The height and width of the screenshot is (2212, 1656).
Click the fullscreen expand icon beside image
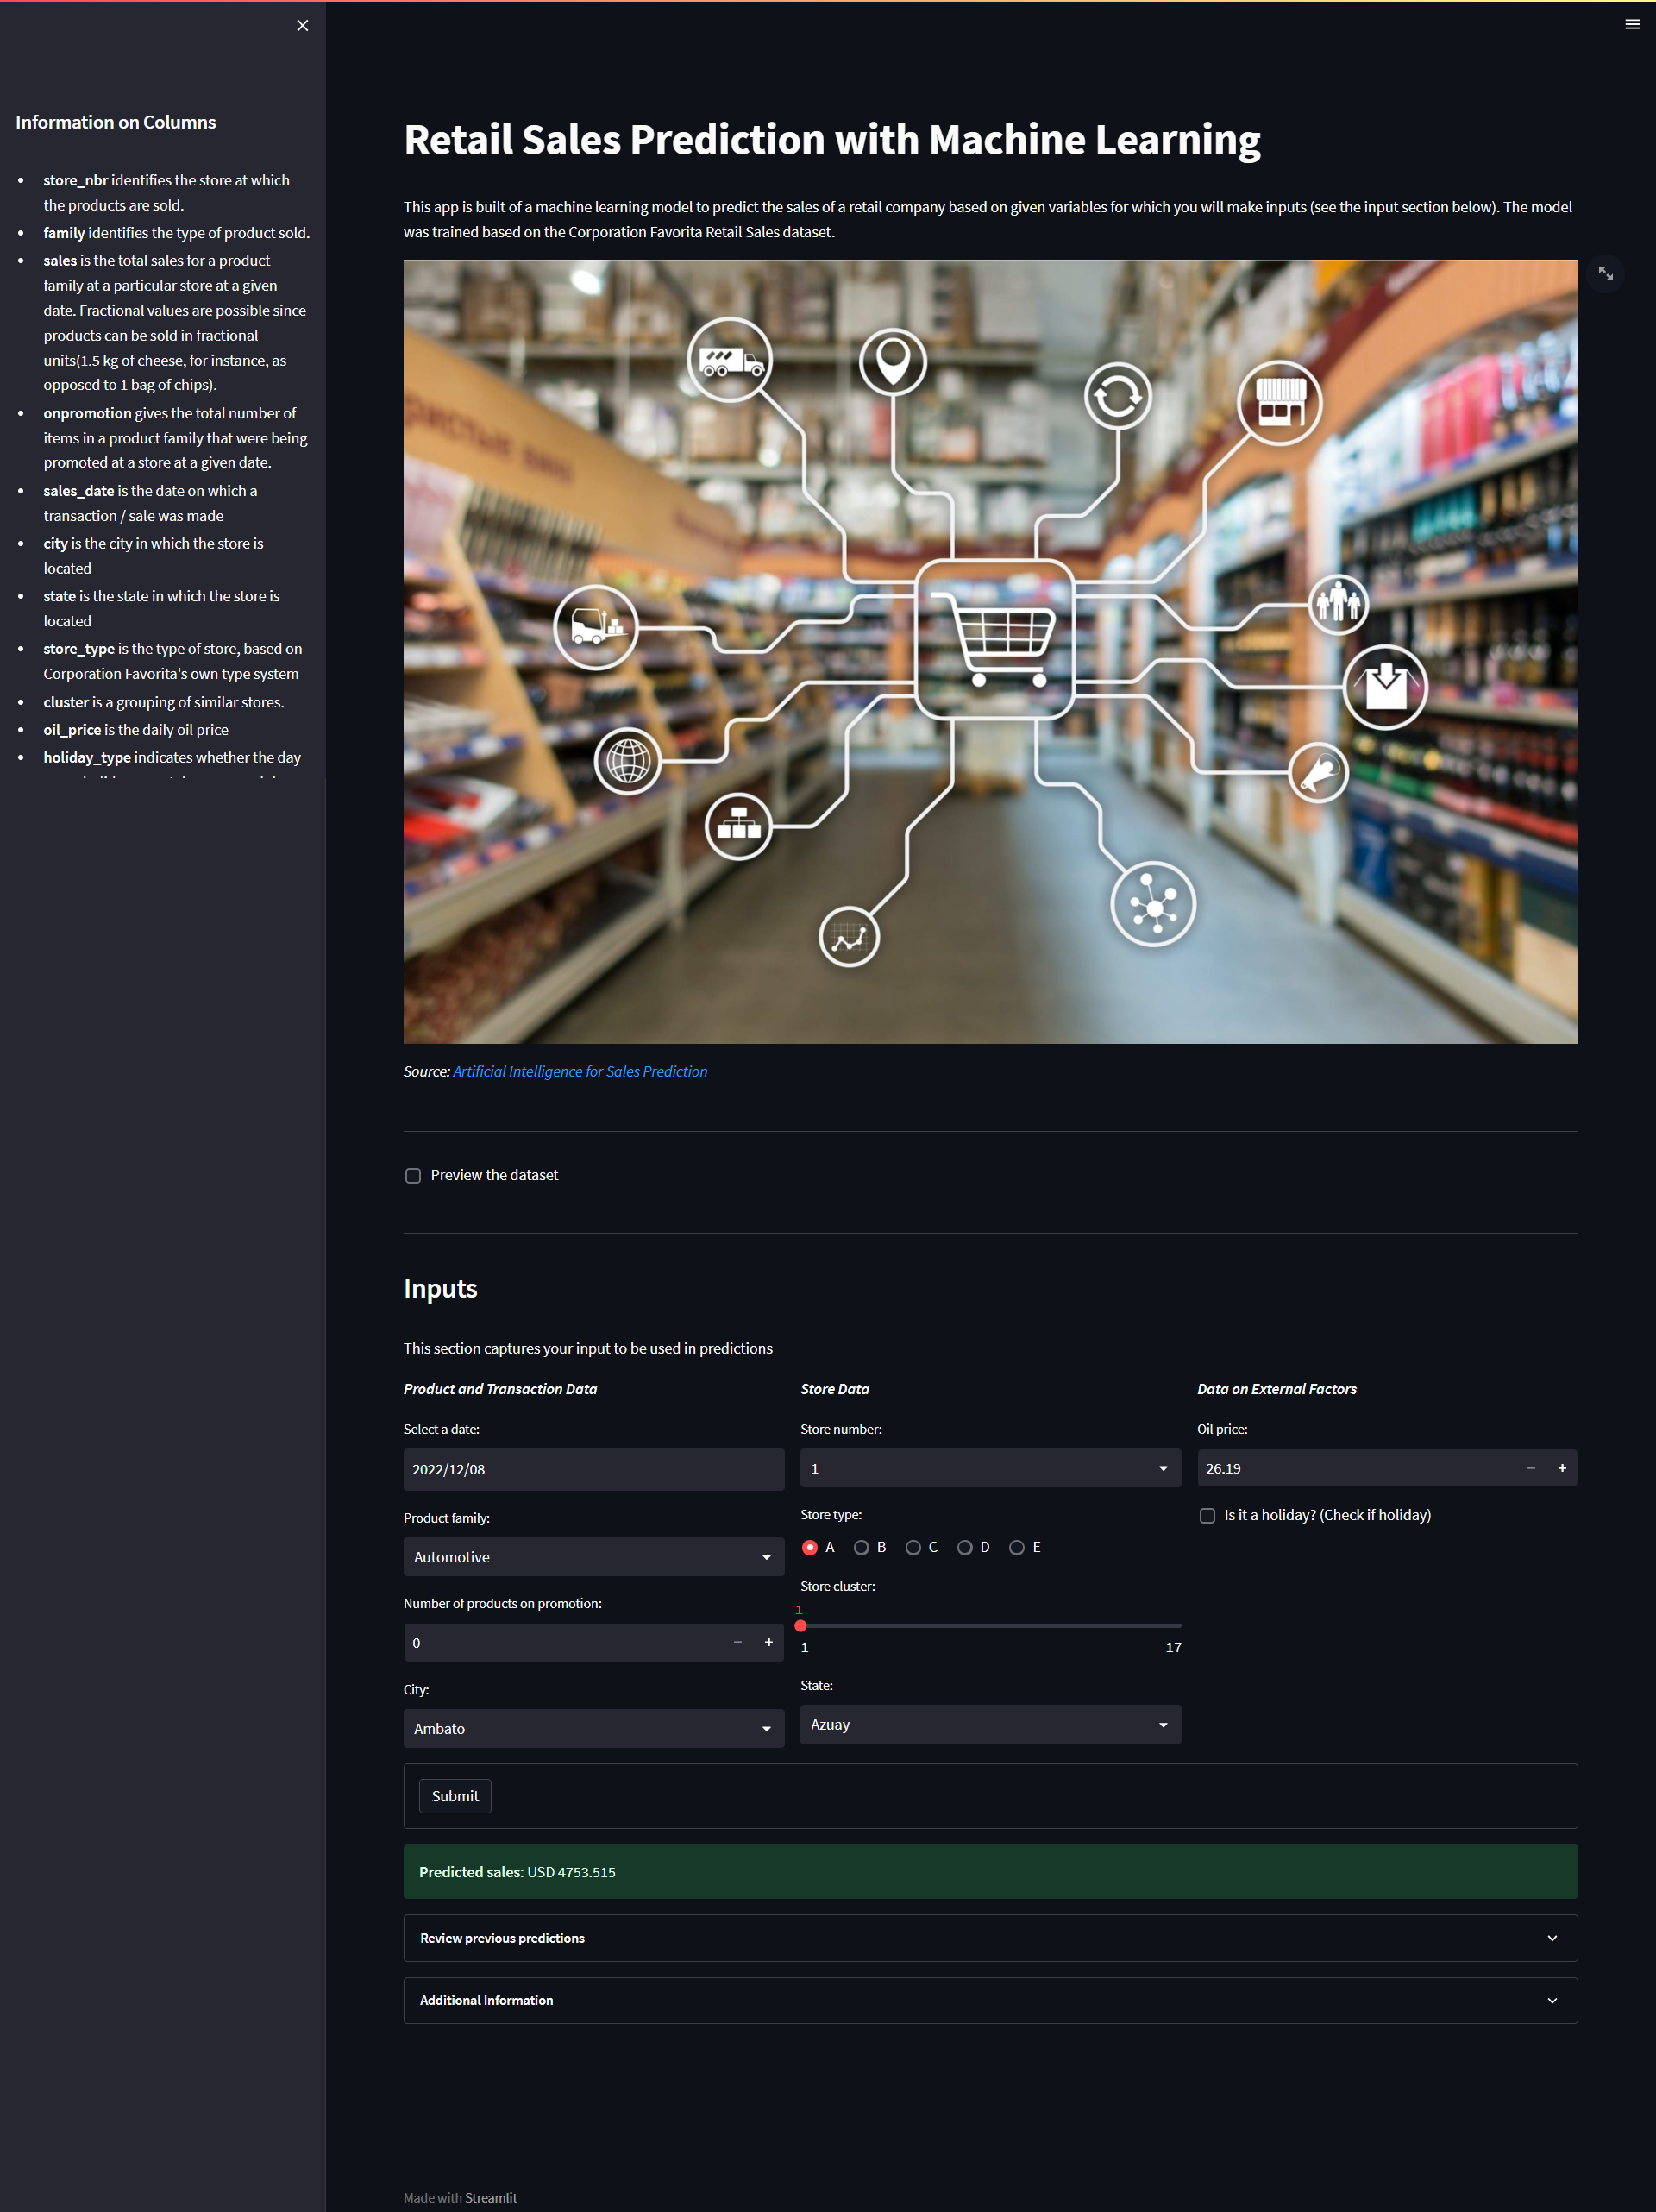1605,274
